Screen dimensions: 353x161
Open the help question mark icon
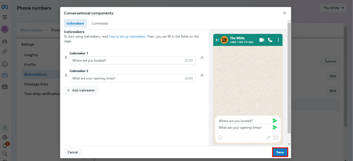click(5, 128)
